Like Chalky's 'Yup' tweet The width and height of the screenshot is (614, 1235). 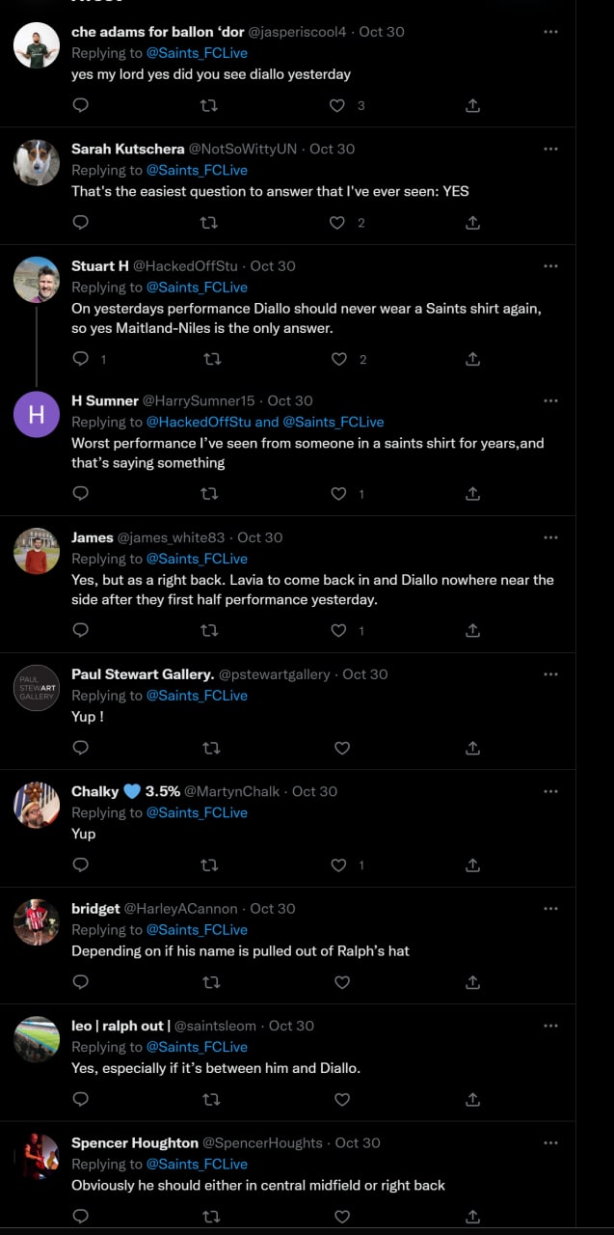coord(338,865)
